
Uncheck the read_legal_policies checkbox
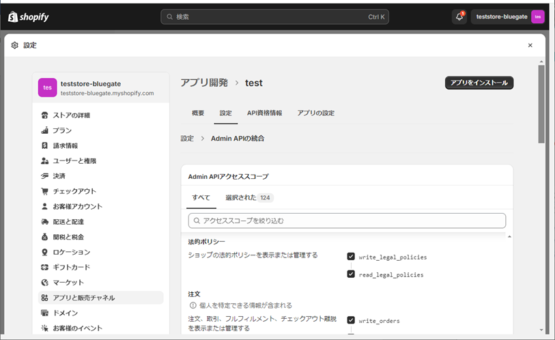tap(351, 274)
